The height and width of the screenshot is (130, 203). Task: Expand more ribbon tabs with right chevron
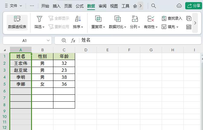pos(141,6)
